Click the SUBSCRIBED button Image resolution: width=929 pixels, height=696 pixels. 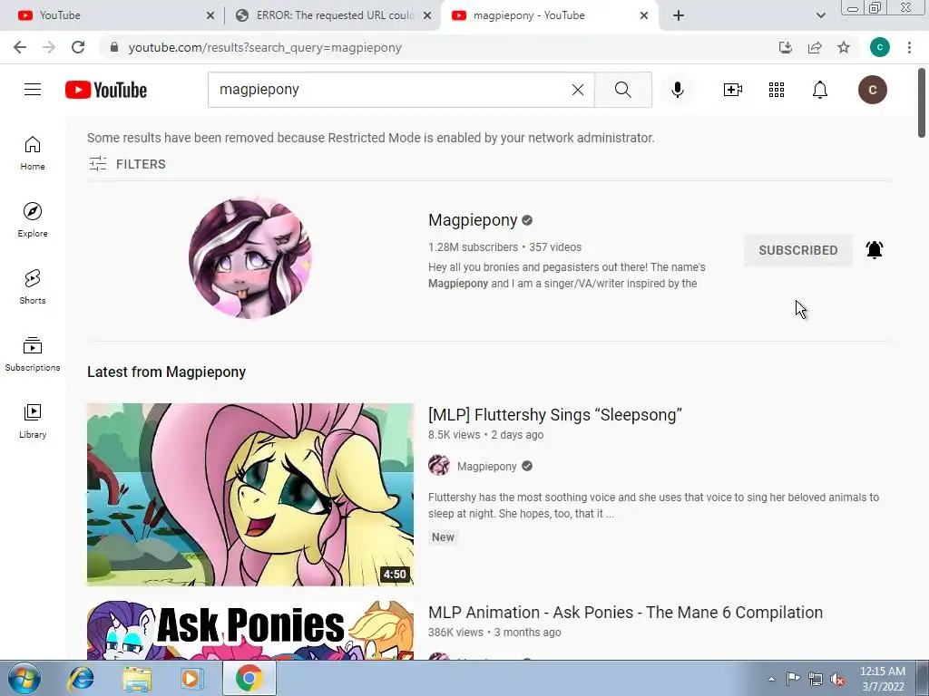pyautogui.click(x=798, y=250)
